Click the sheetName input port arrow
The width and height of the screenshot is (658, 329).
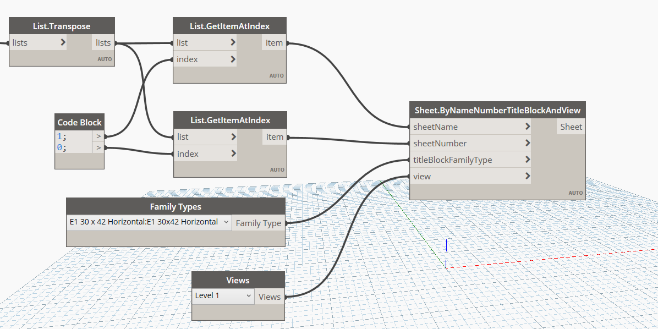[527, 127]
